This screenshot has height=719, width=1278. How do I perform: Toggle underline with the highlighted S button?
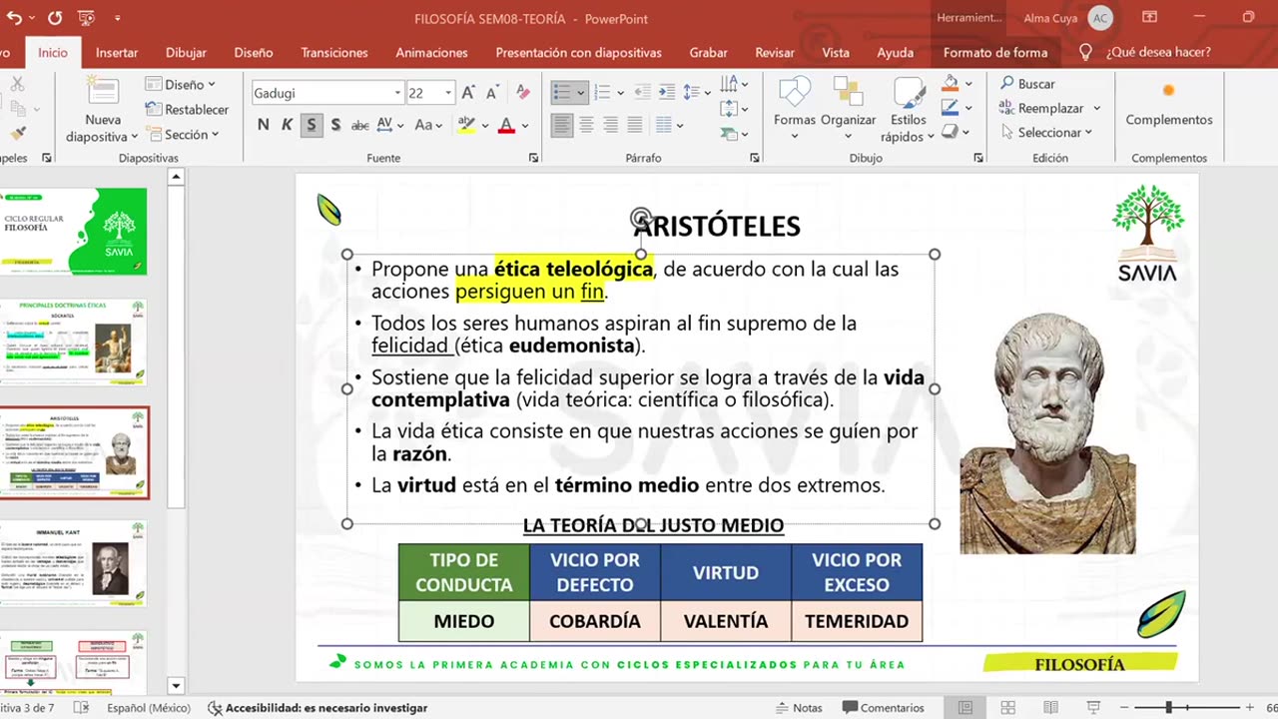312,125
